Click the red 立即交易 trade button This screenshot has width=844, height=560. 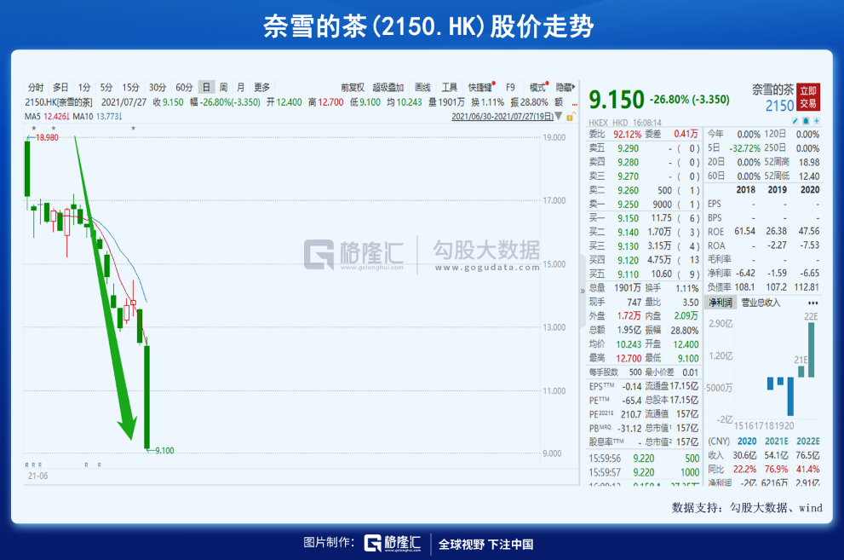(808, 97)
